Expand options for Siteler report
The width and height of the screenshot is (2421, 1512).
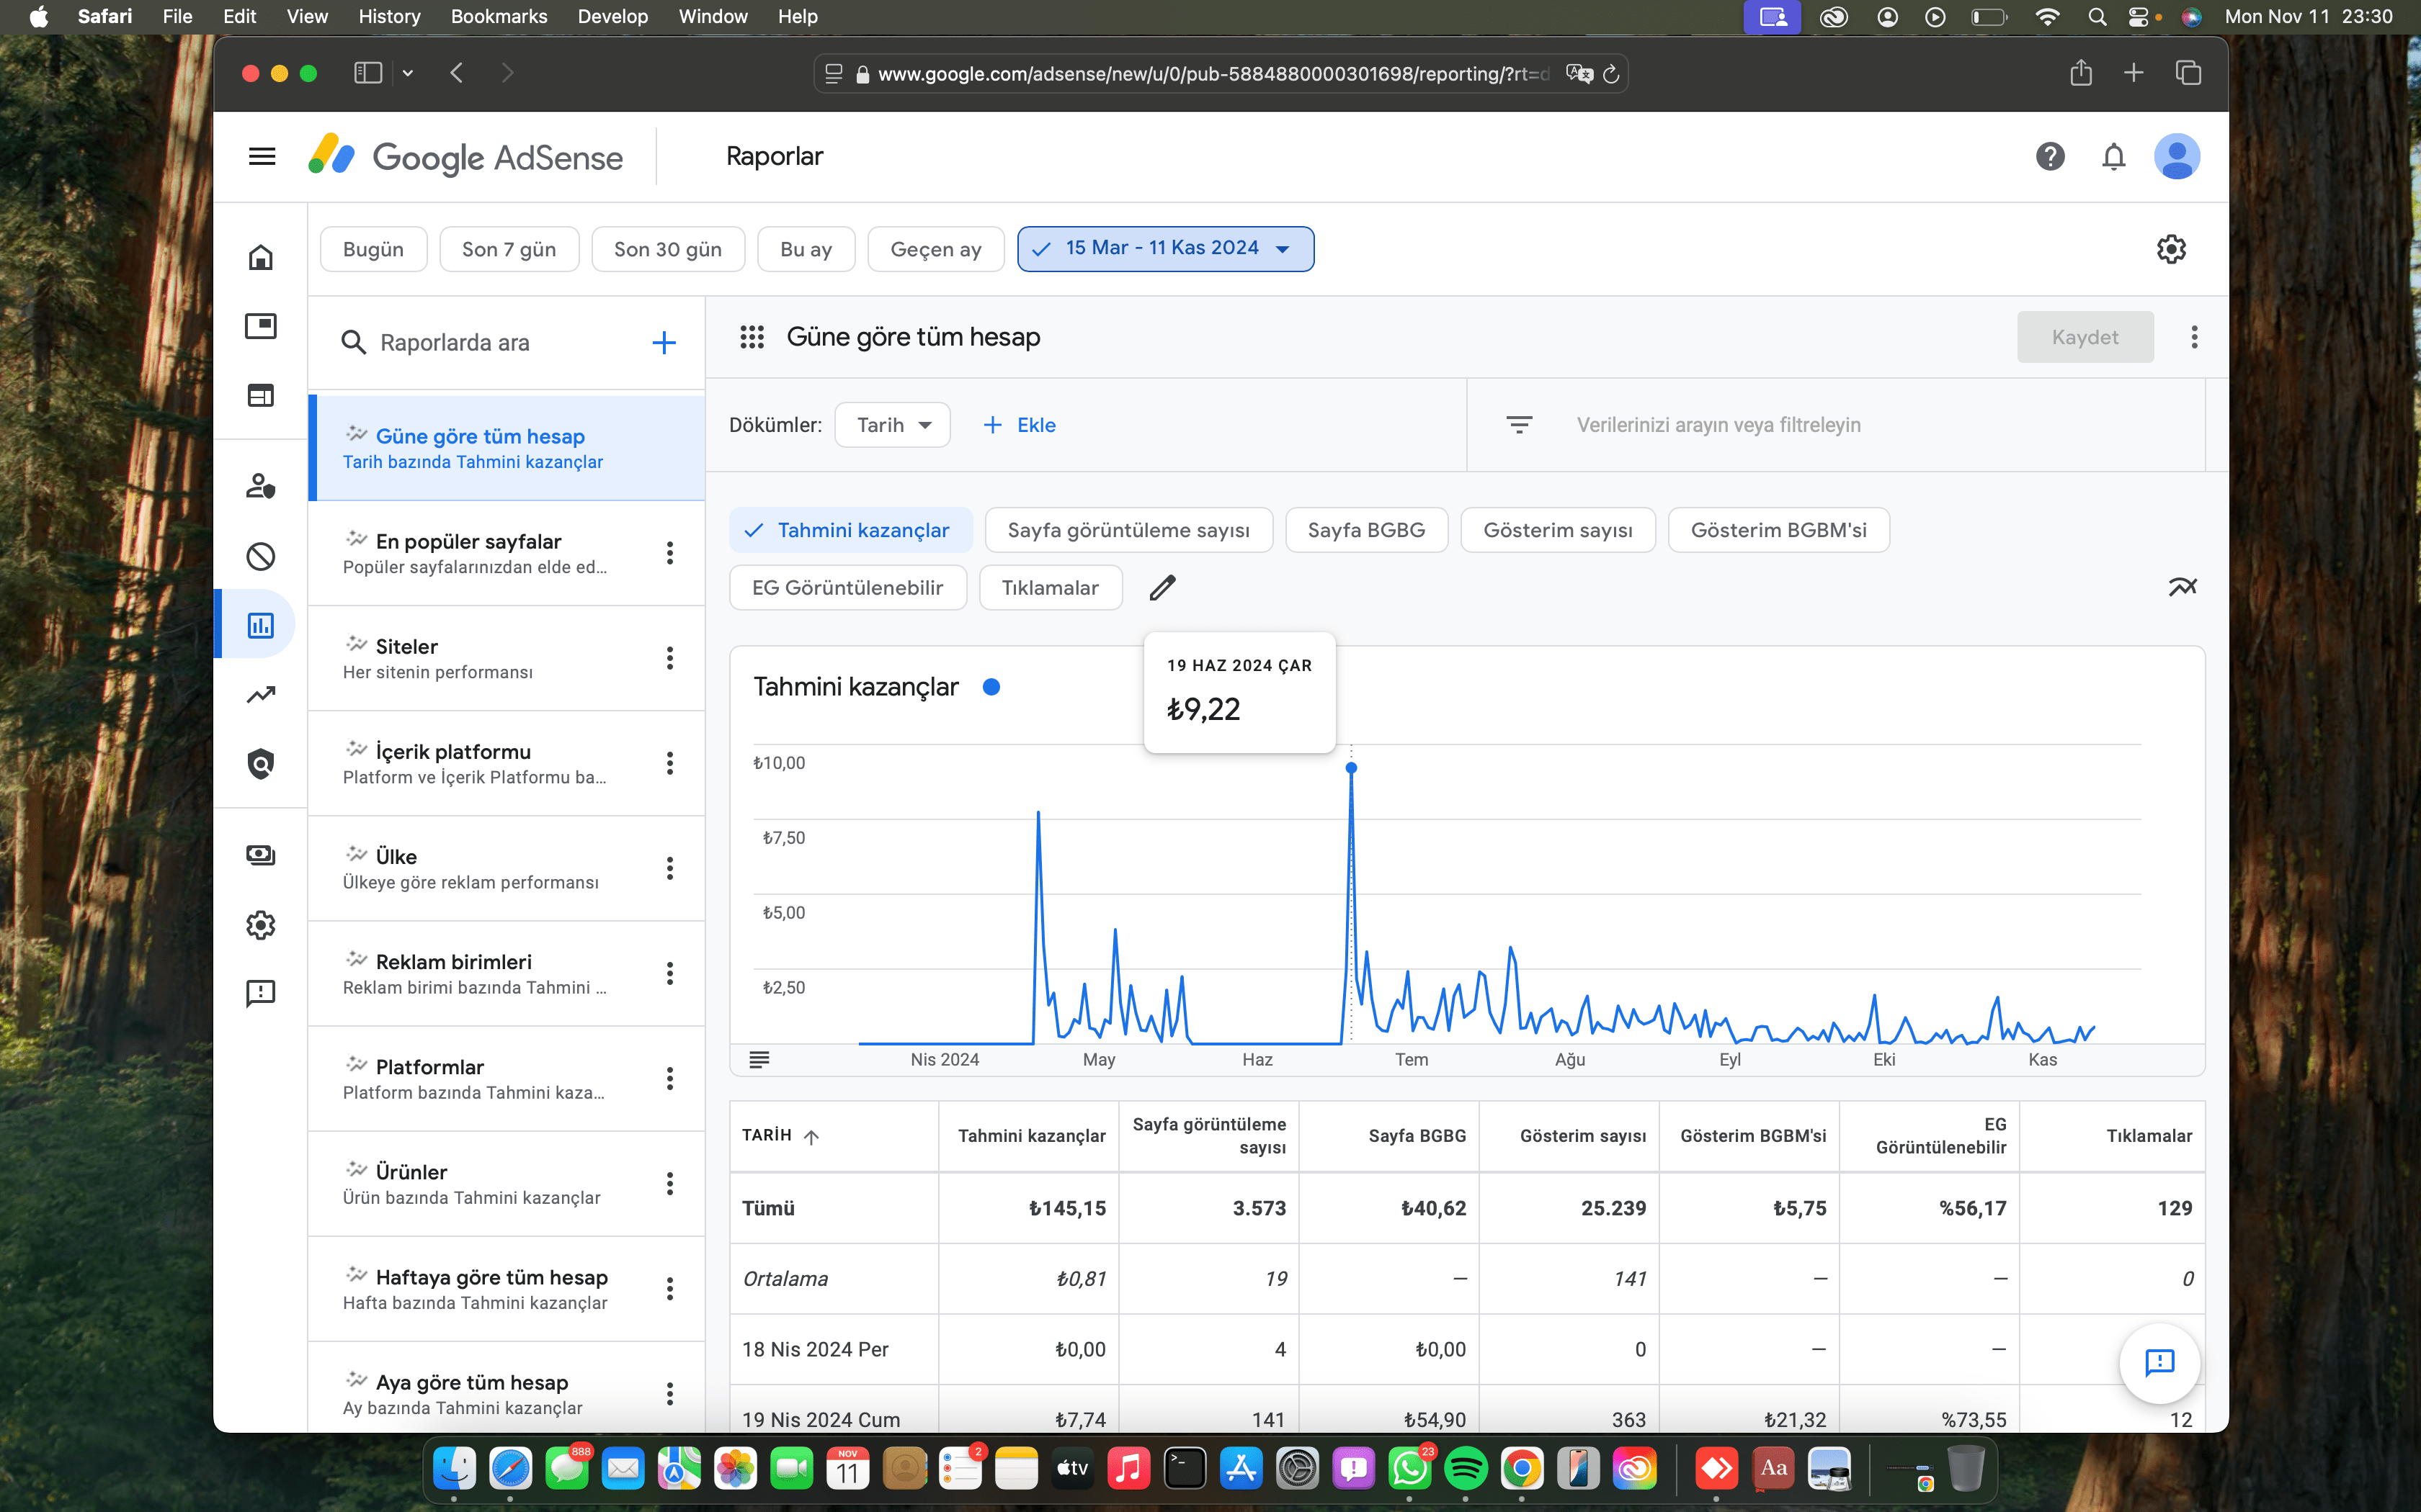[669, 658]
